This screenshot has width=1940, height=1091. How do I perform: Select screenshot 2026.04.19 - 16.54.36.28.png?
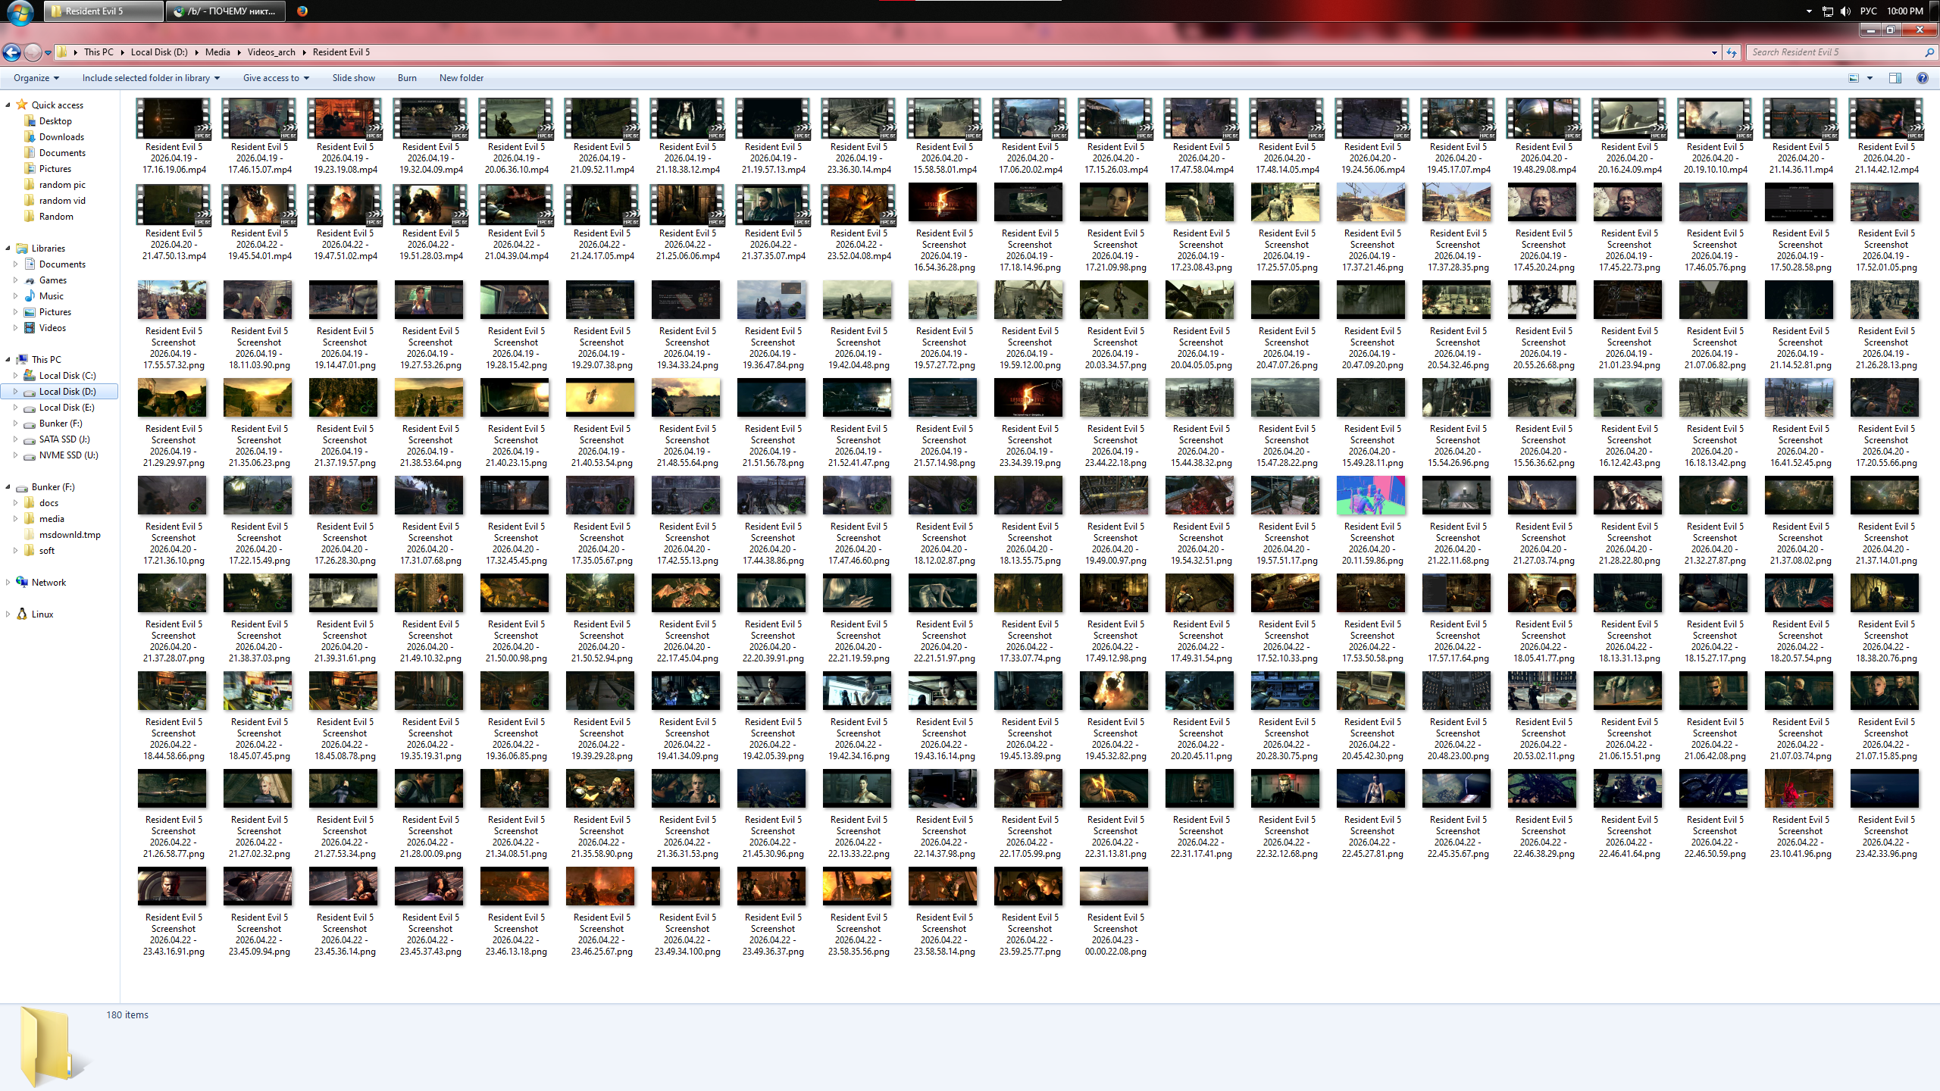pos(944,228)
